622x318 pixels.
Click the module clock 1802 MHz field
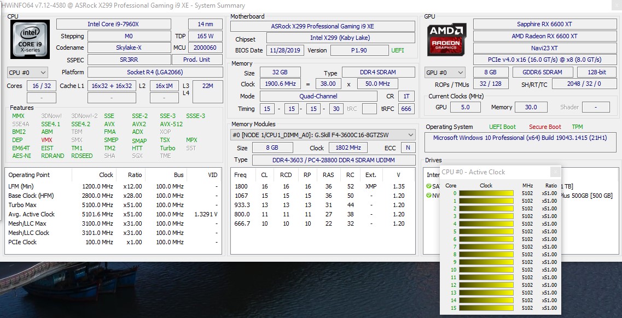348,148
